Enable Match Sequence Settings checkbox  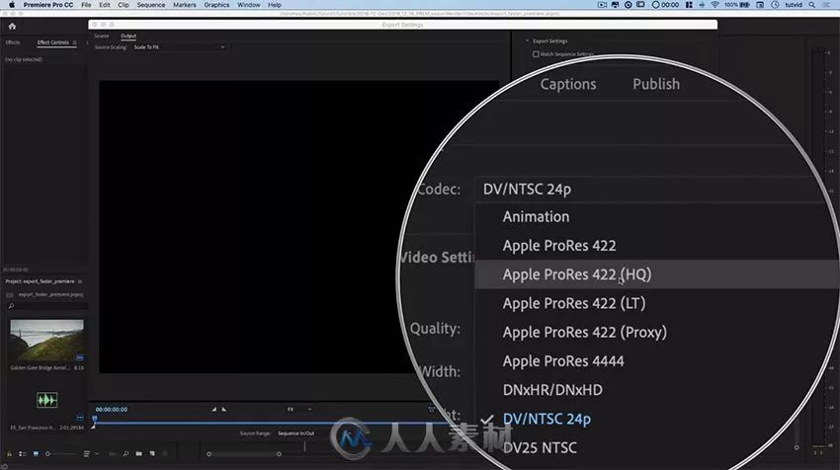pyautogui.click(x=536, y=54)
